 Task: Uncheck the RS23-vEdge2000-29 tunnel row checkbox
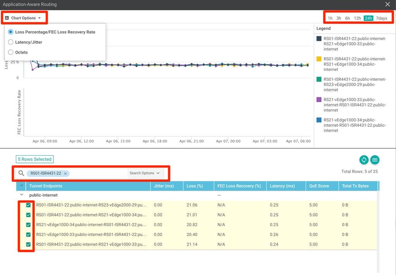(28, 205)
